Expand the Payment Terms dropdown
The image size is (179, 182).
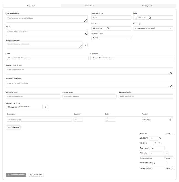[111, 38]
